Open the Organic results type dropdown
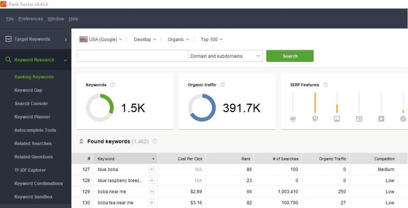Screen dimensions: 408x208 [x=178, y=39]
